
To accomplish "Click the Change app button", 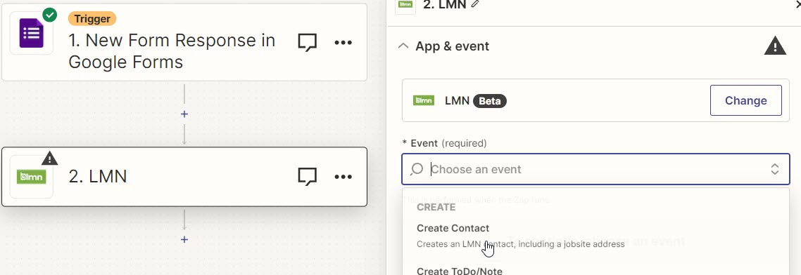I will tap(746, 100).
